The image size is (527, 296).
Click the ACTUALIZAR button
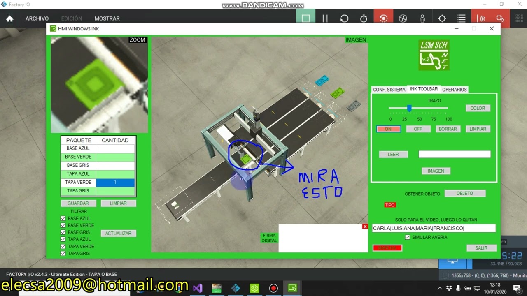point(118,234)
